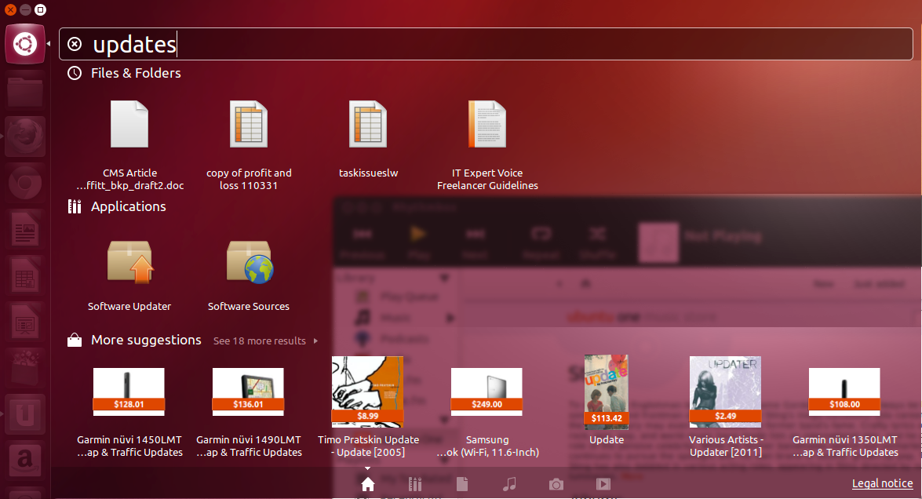
Task: Open LibreOffice Calc from the launcher
Action: [24, 275]
